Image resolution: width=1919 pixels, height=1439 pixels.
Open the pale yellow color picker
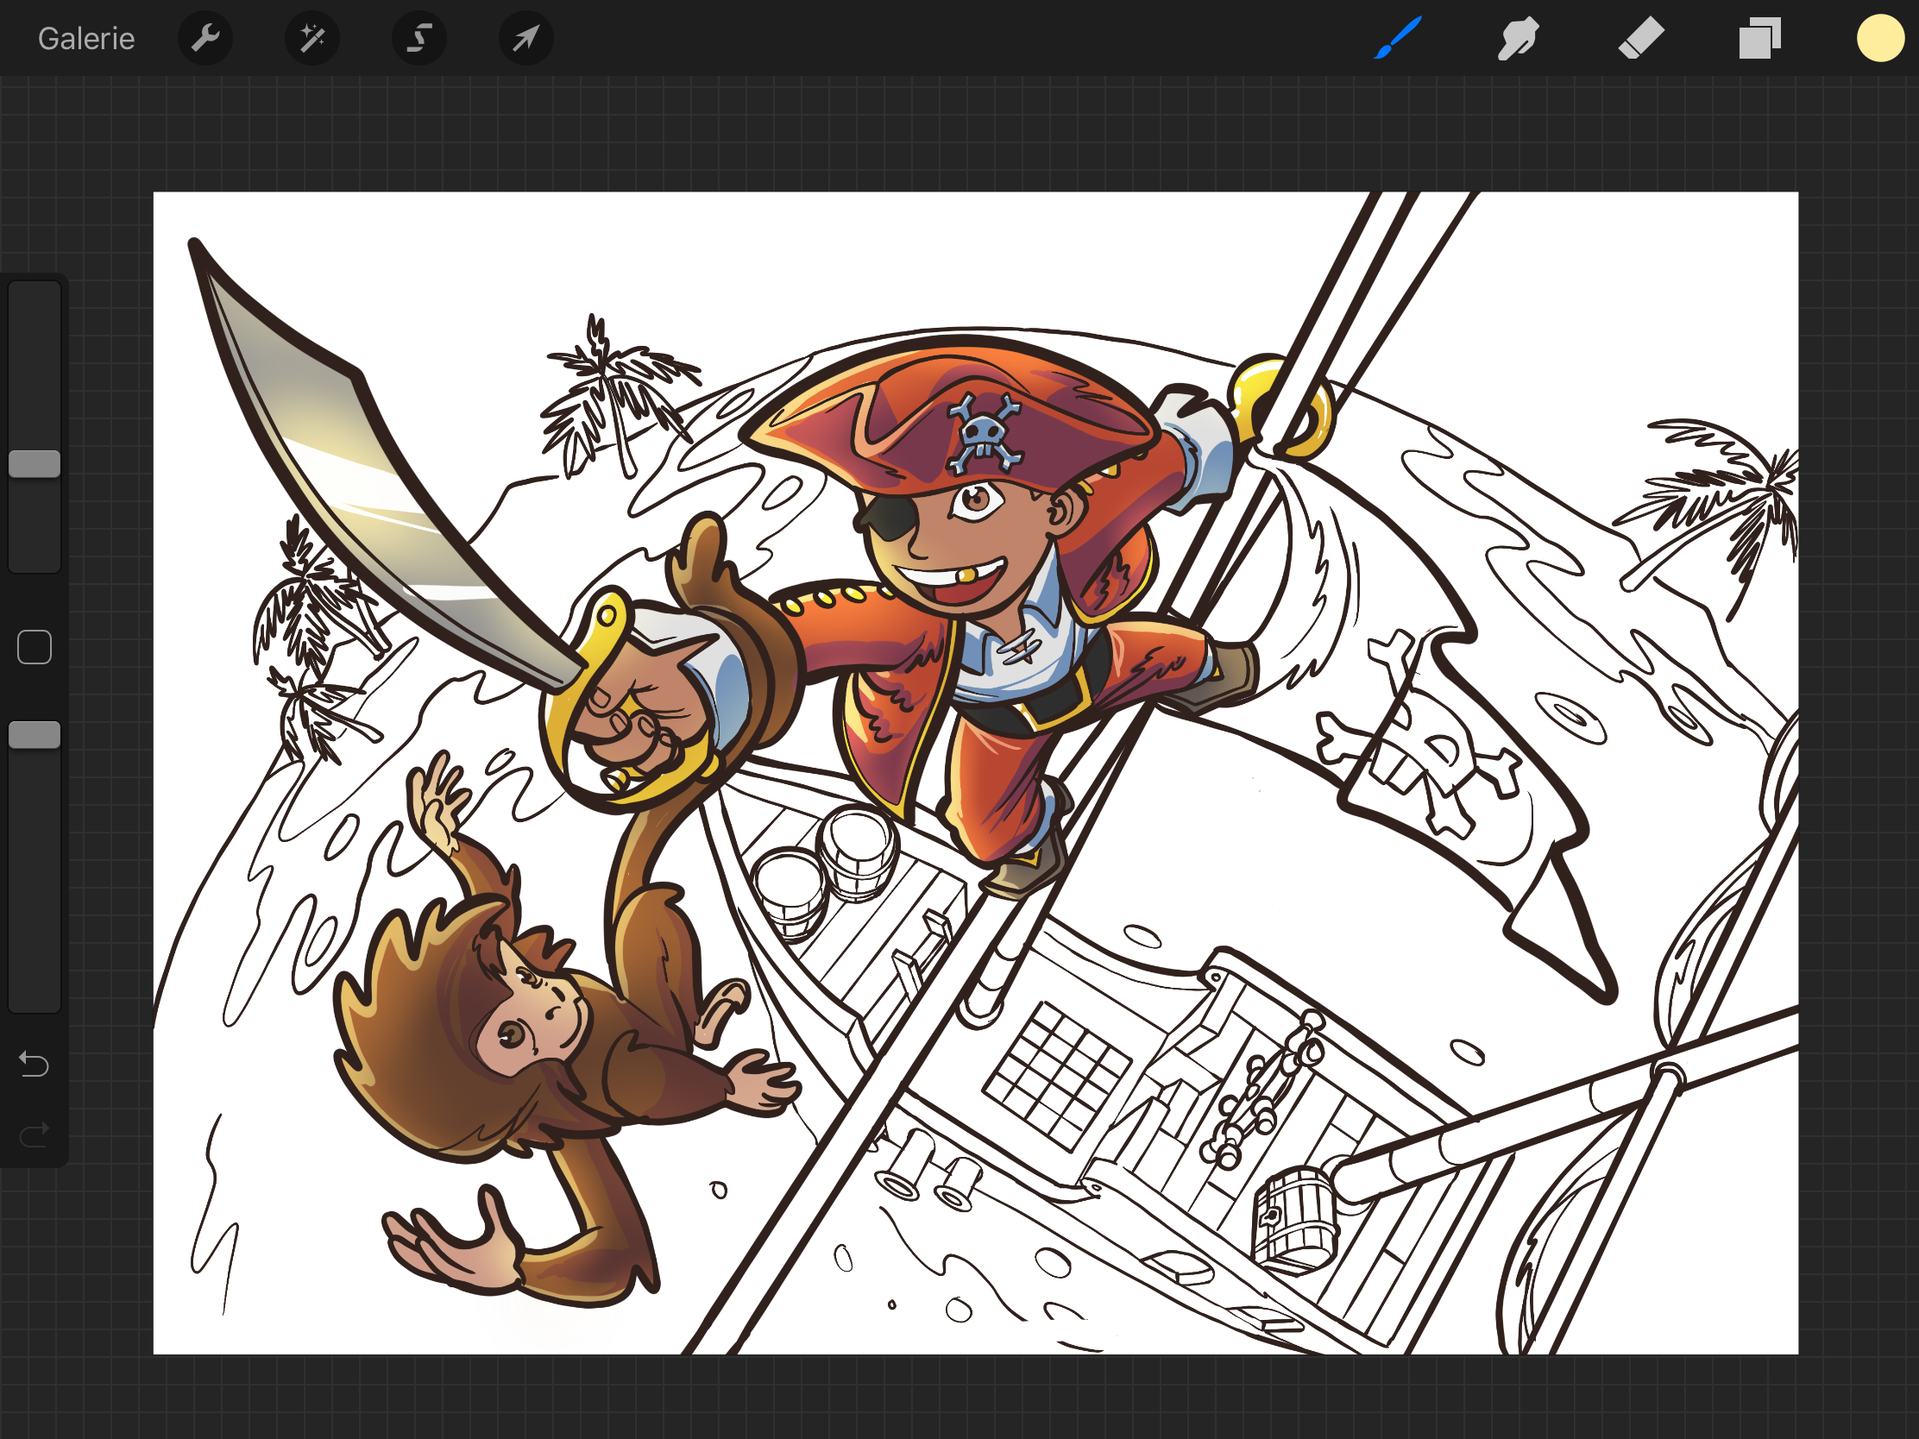(1879, 38)
